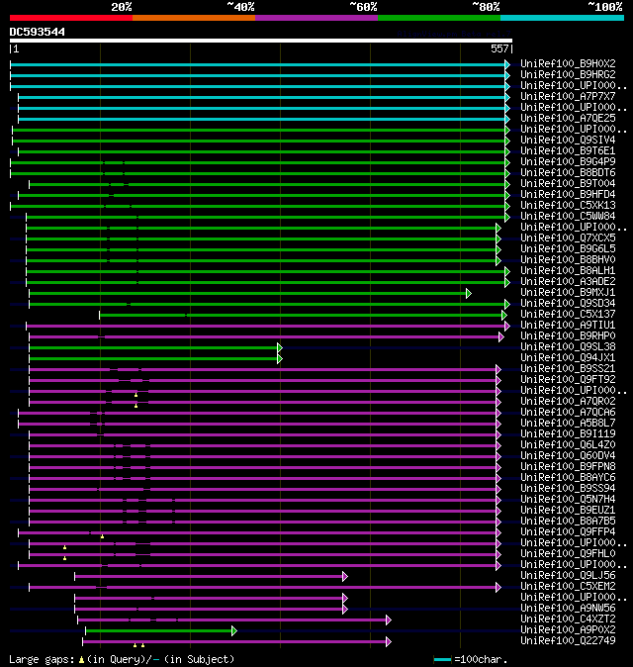Select the UniRef100_Q22749 label
Image resolution: width=633 pixels, height=667 pixels.
(568, 641)
